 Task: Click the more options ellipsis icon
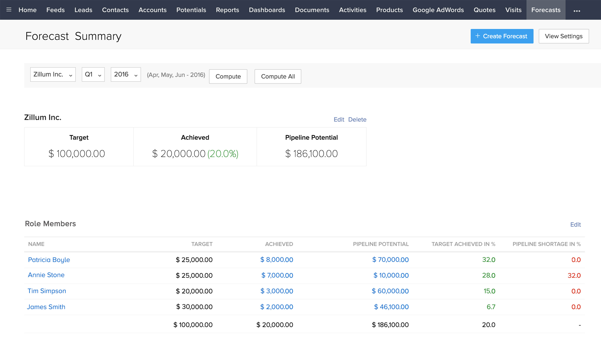(577, 11)
